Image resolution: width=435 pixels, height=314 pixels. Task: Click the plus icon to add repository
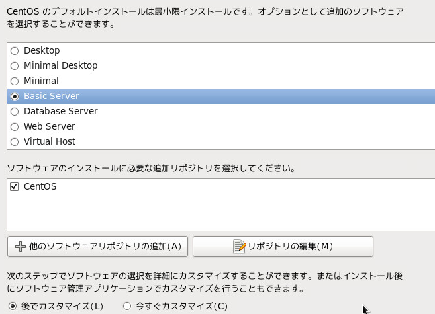coord(21,247)
